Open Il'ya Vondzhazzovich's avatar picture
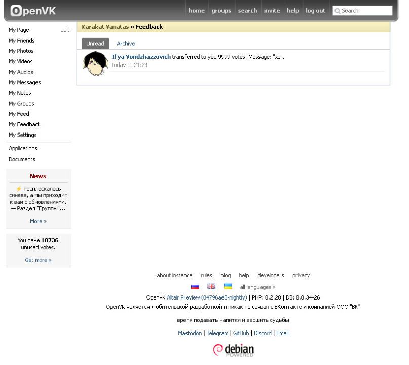 [97, 64]
